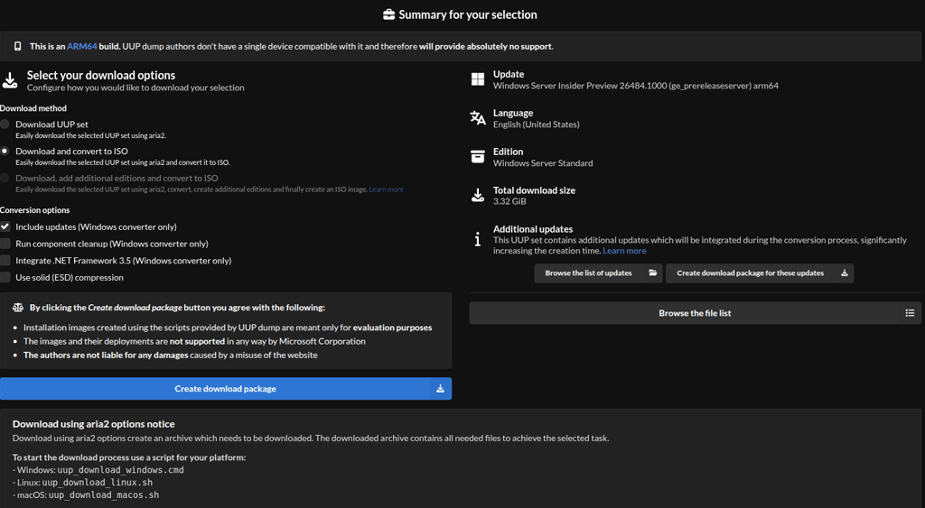
Task: Select the Download UUP set radio option
Action: click(5, 125)
